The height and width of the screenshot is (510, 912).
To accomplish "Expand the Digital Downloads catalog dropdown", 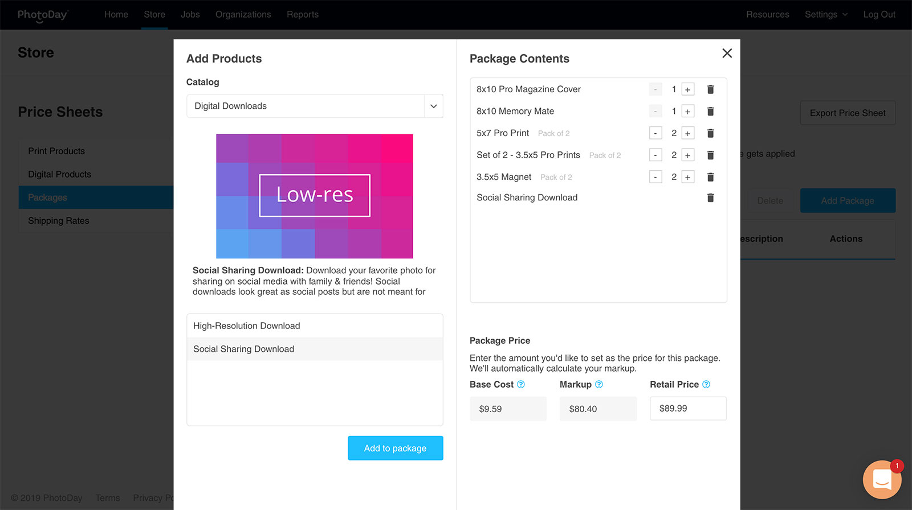I will pos(433,106).
